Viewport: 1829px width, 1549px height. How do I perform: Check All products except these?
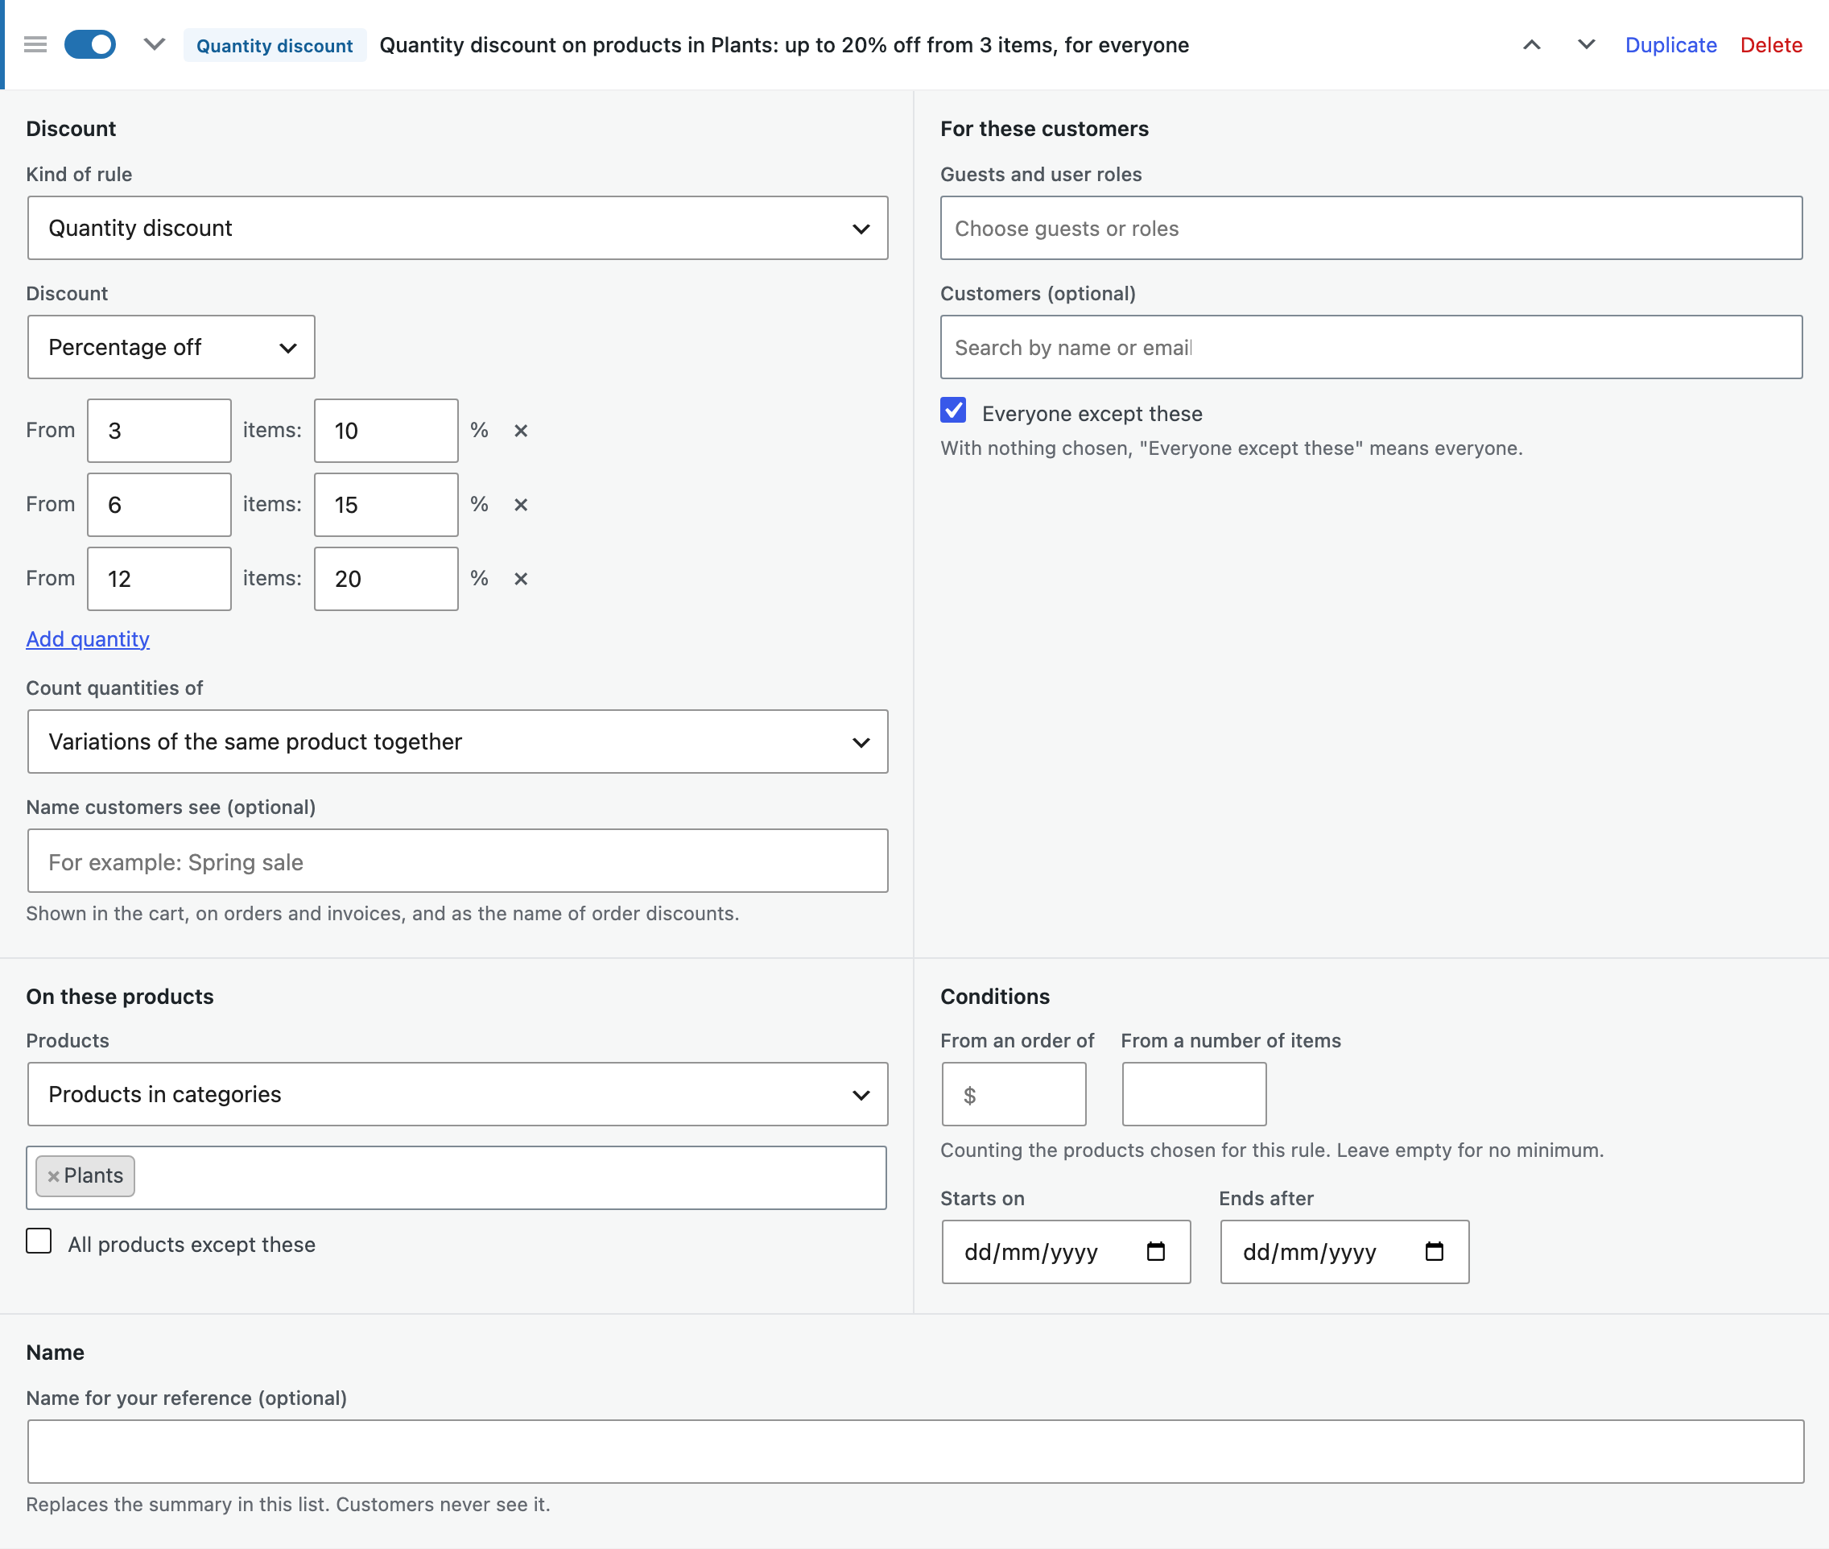tap(39, 1241)
